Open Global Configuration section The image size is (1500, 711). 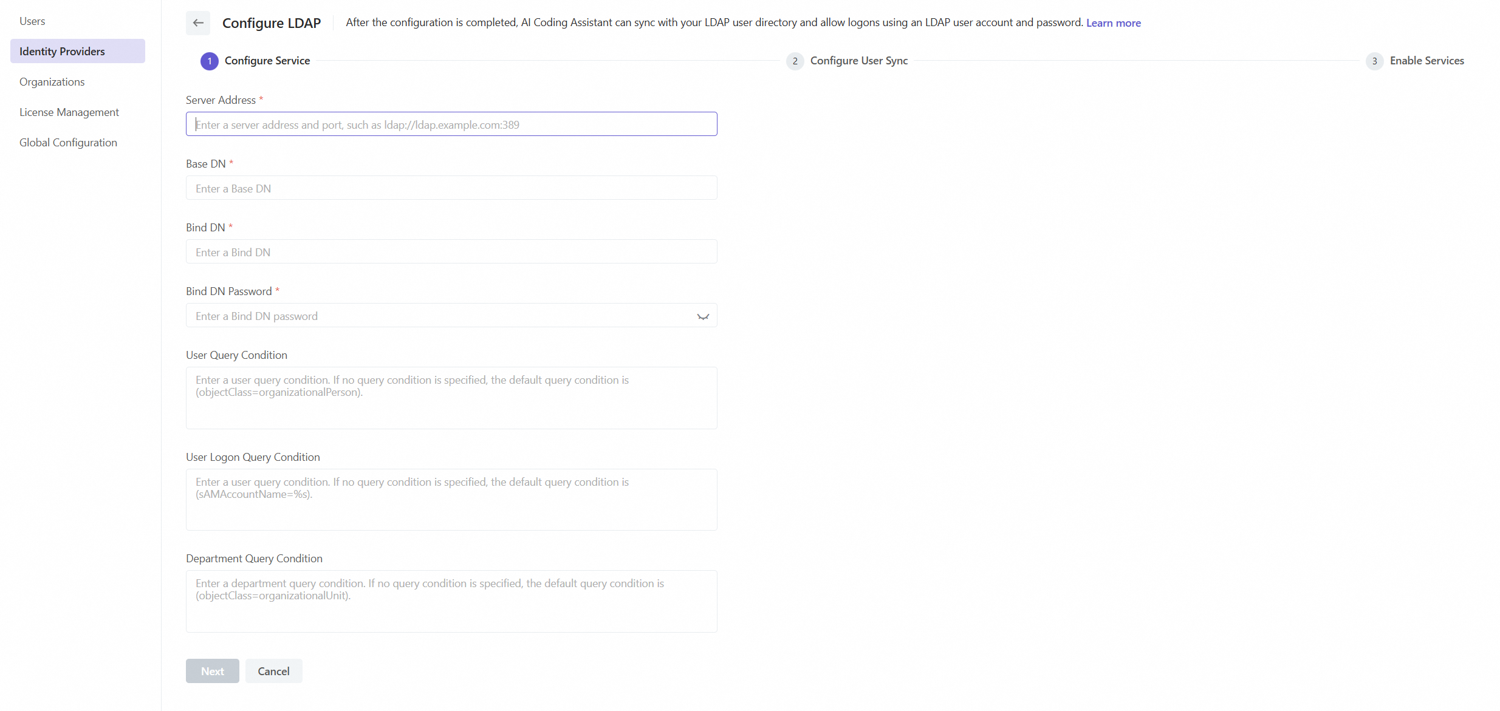(68, 143)
